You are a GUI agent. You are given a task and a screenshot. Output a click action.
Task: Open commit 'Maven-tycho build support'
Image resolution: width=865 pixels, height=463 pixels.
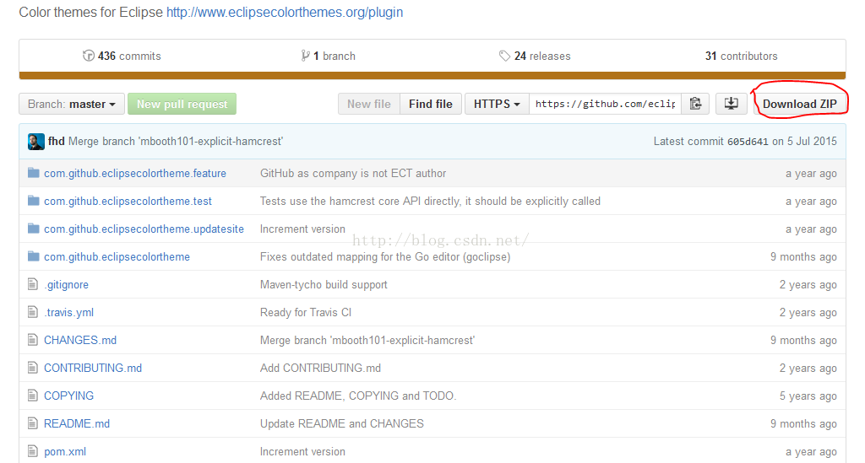tap(324, 284)
